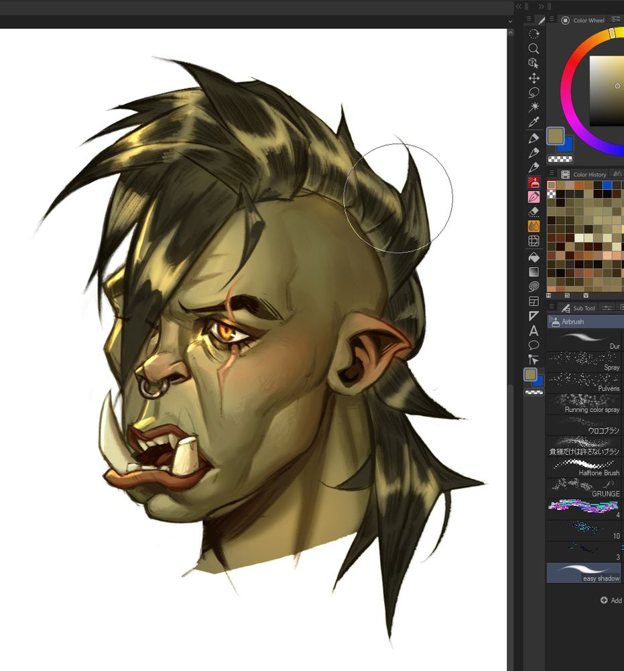Choose the Halftone Brush
The width and height of the screenshot is (624, 671).
584,467
